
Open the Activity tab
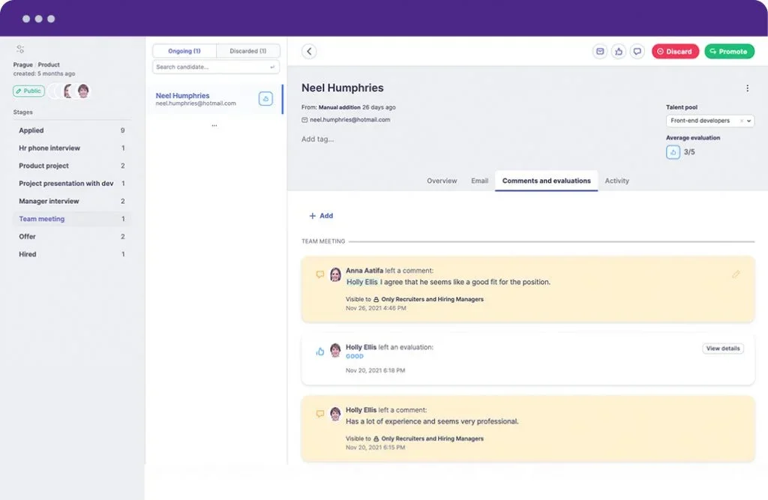pyautogui.click(x=616, y=181)
